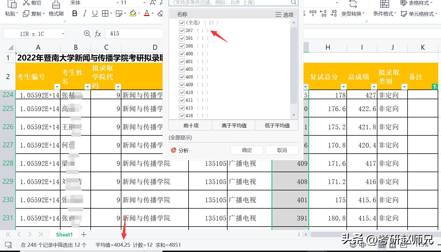
Task: Open filter dropdown for 拟录取类别 column
Action: click(x=404, y=87)
